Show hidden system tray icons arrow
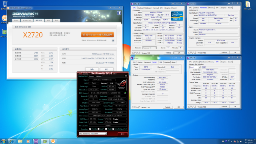Image resolution: width=256 pixels, height=144 pixels. click(x=231, y=141)
